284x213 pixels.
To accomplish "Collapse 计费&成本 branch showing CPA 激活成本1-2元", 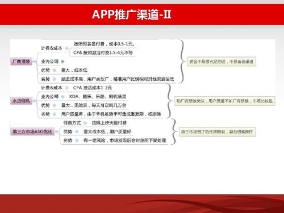I will 66,88.
